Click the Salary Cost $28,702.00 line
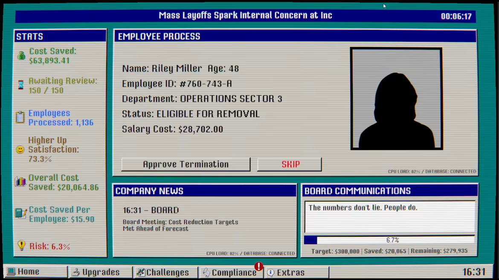The image size is (499, 280). 172,129
